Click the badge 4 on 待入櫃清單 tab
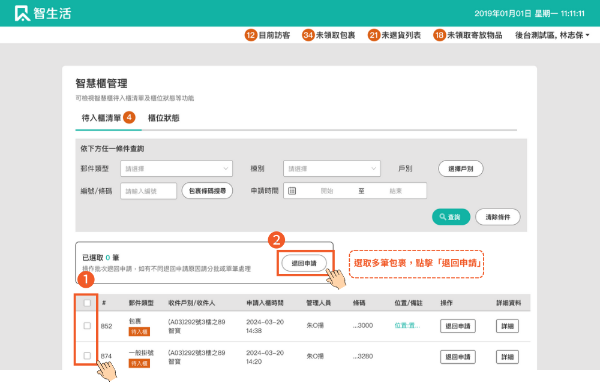Image resolution: width=600 pixels, height=383 pixels. [x=130, y=117]
